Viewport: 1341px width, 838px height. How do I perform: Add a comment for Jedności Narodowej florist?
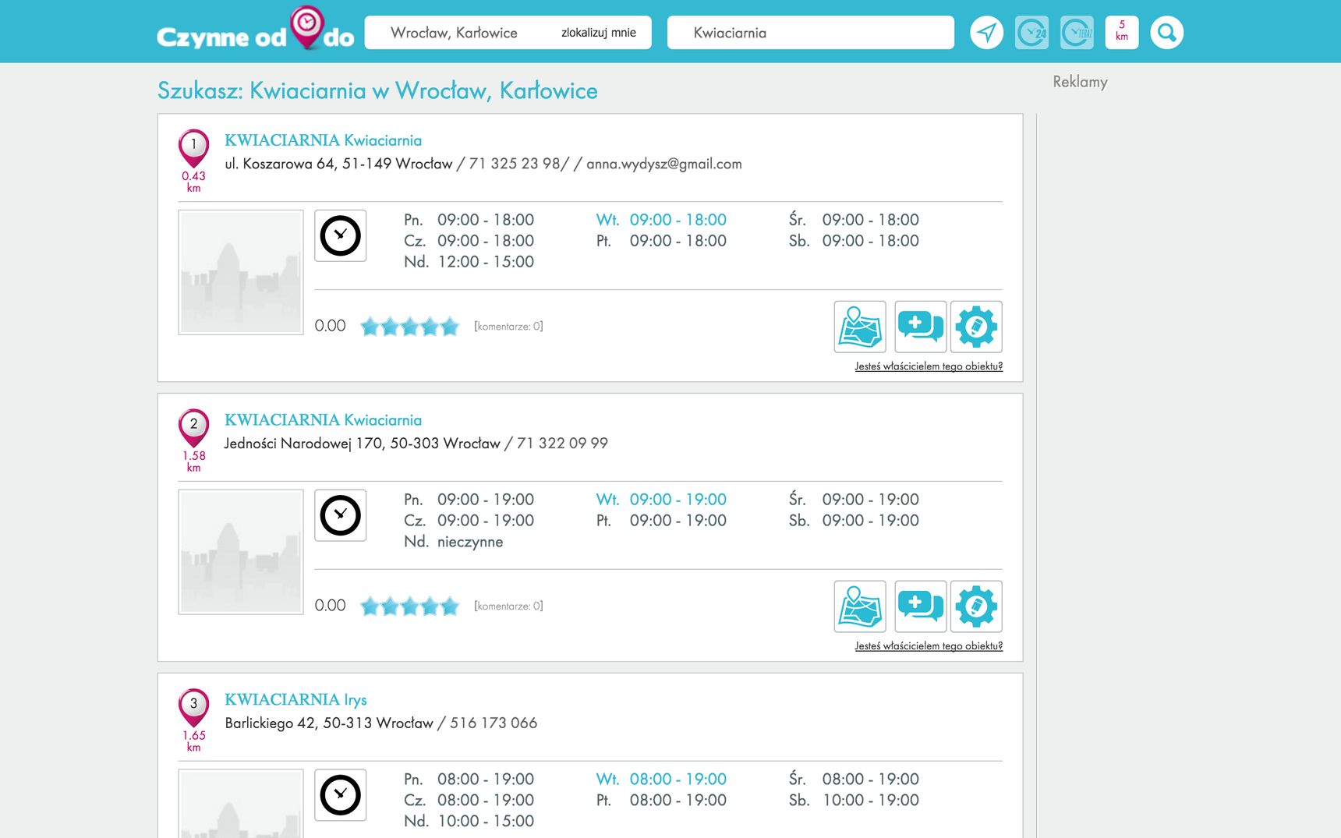coord(921,606)
